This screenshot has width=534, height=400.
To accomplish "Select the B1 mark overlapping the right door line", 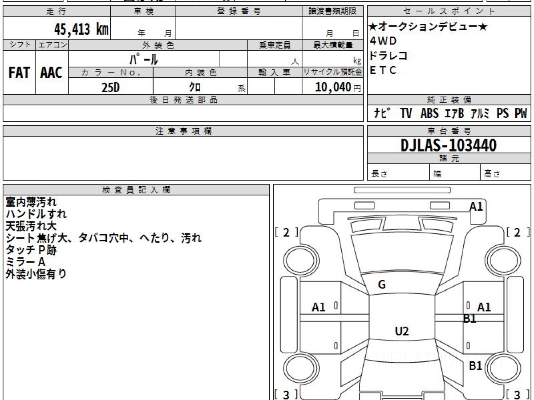I will point(470,319).
